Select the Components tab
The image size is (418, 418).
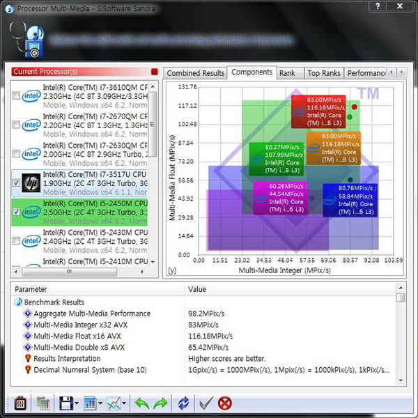tap(251, 72)
